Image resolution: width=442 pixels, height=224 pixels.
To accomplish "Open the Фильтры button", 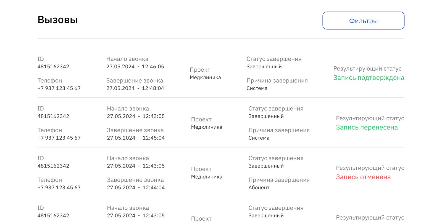I will (363, 21).
